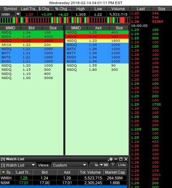Click the 16:00:00 timestamp in time and sales
This screenshot has width=172, height=188.
pos(139,26)
